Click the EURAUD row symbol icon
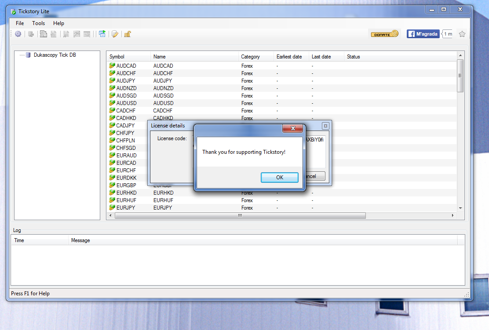Screen dimensions: 489x330 [x=112, y=156]
